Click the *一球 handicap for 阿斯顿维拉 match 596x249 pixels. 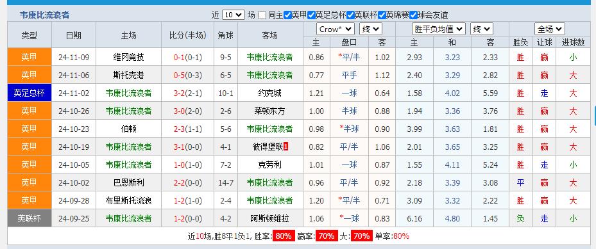pyautogui.click(x=349, y=219)
